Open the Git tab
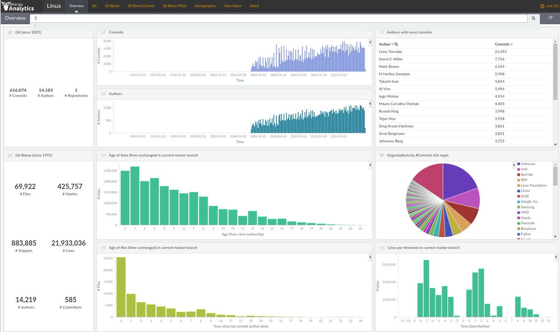Viewport: 560px width, 332px height. pyautogui.click(x=94, y=6)
